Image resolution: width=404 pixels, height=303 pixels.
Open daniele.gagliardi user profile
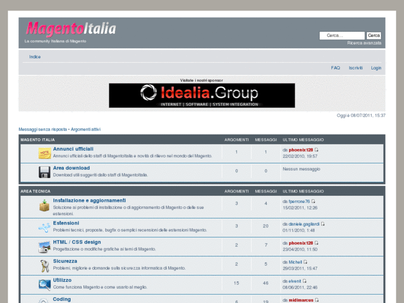pyautogui.click(x=304, y=224)
